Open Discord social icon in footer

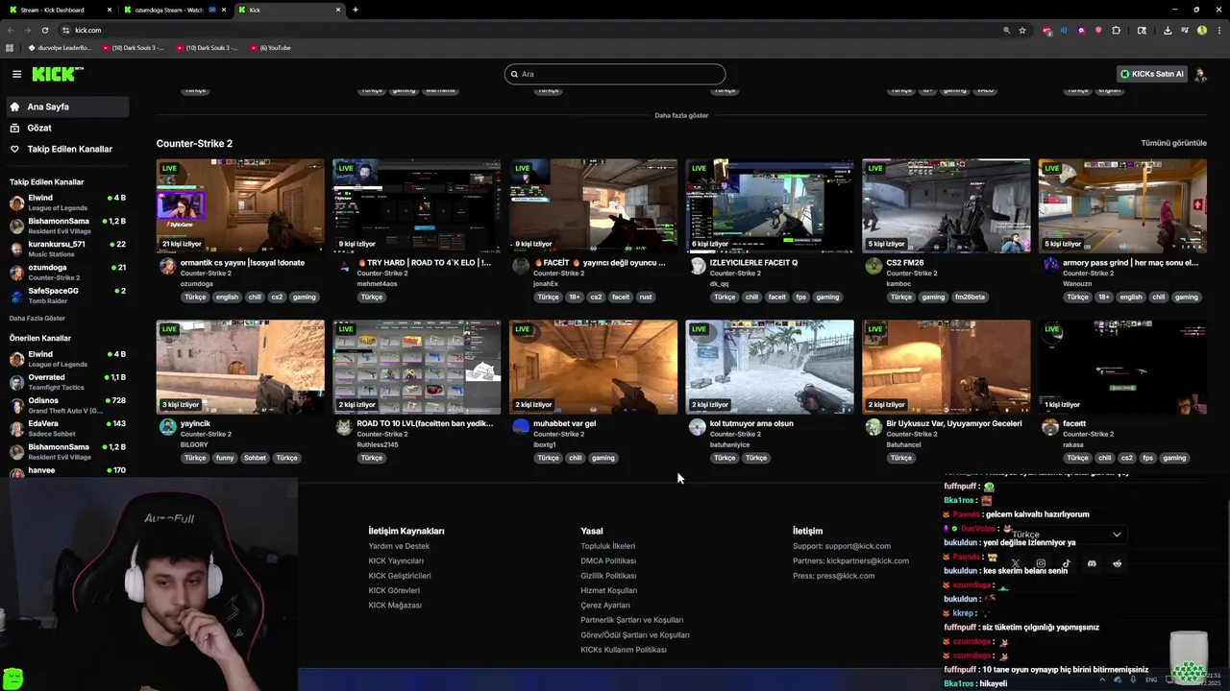point(1092,563)
